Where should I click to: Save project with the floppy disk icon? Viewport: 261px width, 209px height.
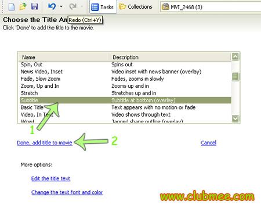[35, 7]
